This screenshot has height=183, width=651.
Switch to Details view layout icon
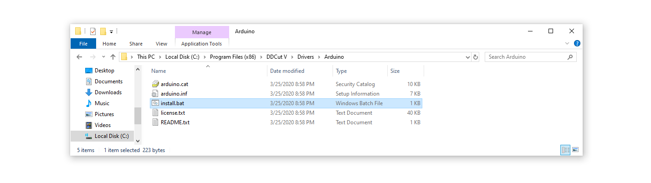click(565, 150)
